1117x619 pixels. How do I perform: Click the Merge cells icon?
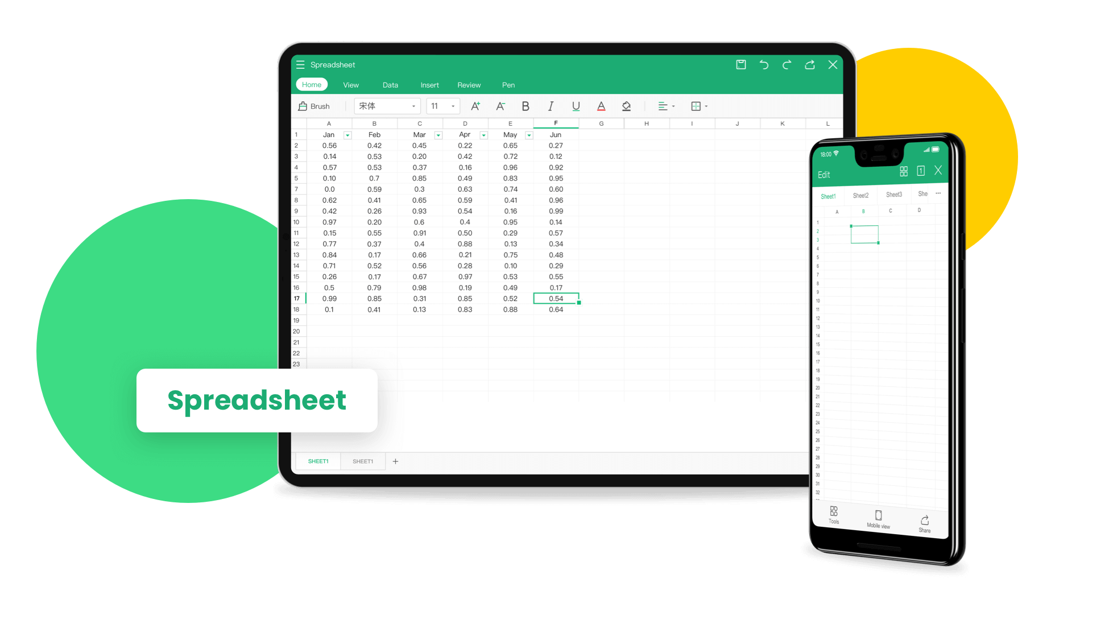click(x=696, y=107)
